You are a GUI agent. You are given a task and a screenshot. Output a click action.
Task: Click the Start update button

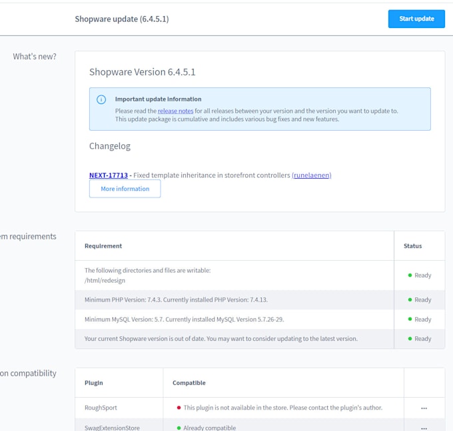point(416,19)
